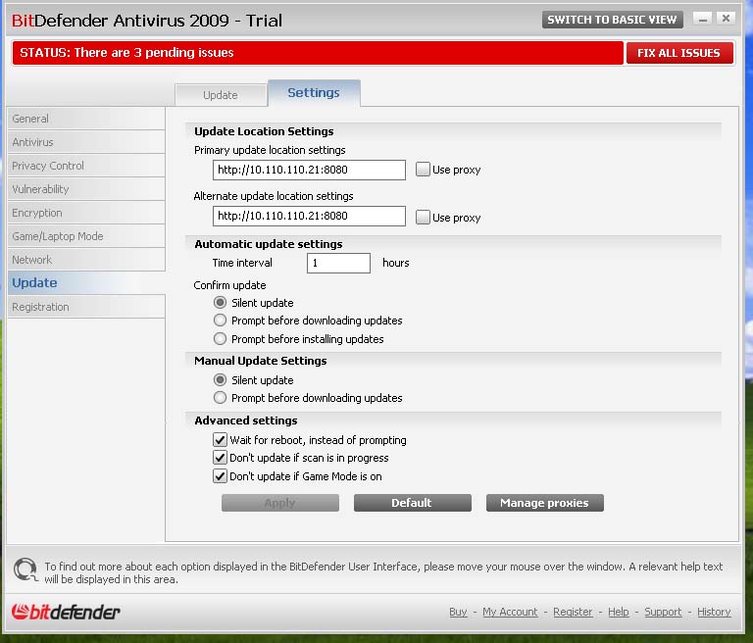
Task: Open the Registration section
Action: [86, 307]
